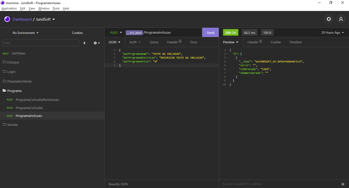Open the Application menu
349x188 pixels.
click(x=9, y=8)
